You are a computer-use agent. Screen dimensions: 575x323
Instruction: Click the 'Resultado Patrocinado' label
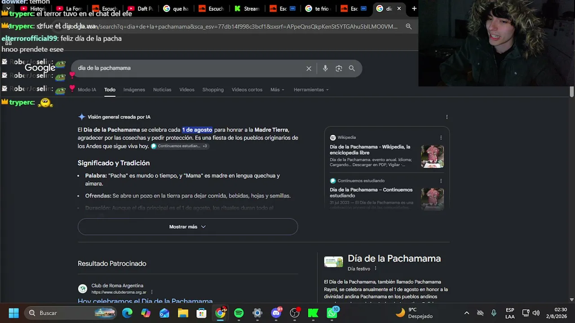click(112, 263)
